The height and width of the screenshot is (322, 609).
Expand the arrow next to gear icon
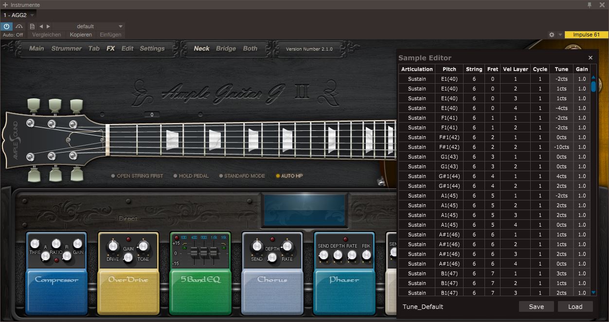tap(560, 35)
